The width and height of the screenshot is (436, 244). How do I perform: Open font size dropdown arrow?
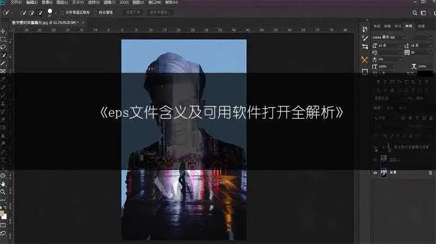coord(400,46)
